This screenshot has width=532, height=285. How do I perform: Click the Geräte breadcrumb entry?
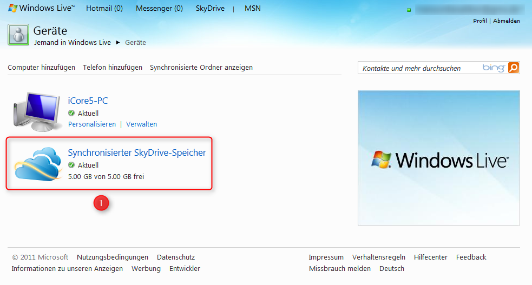[135, 43]
